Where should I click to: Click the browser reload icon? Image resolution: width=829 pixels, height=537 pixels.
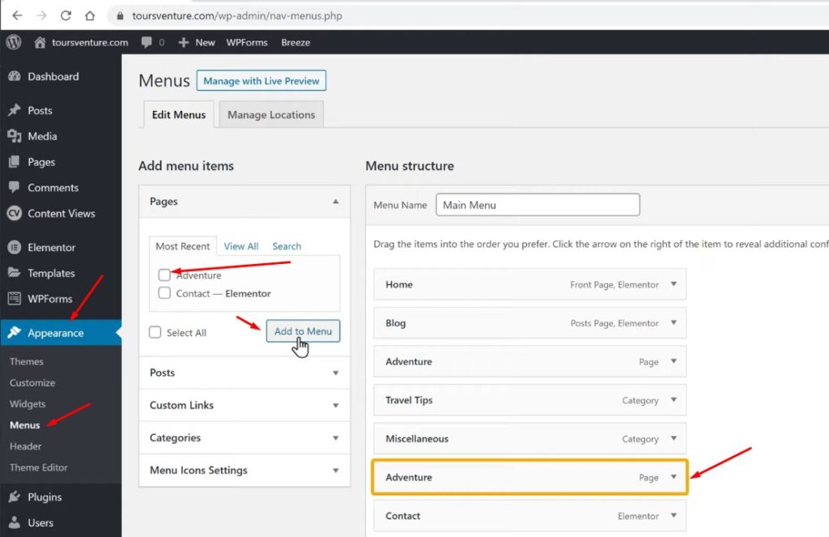(x=66, y=15)
